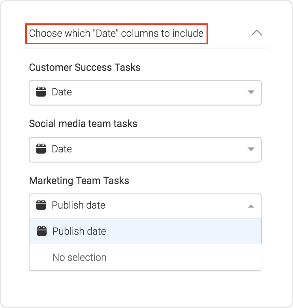Click the "Customer Success Tasks" label
293x308 pixels.
(85, 67)
